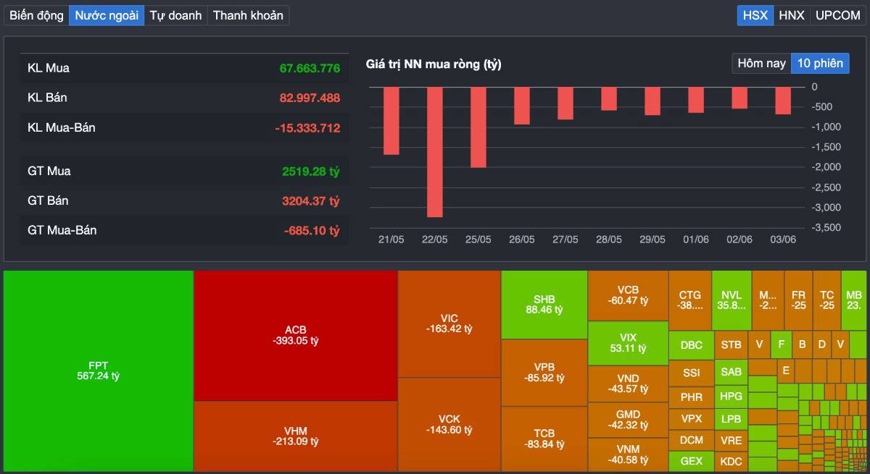Open the VND -43.57 tỷ tile

tap(628, 384)
